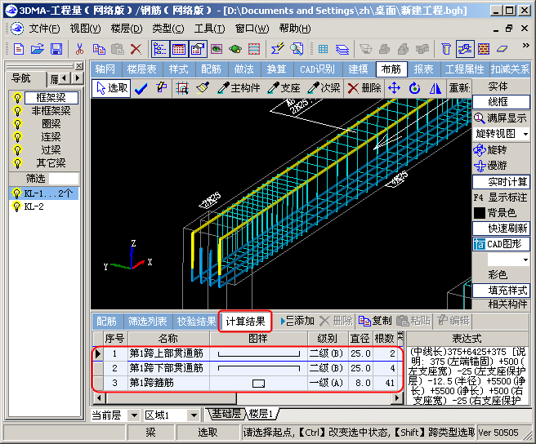Click the mirror triangles icon
536x444 pixels.
[x=435, y=89]
